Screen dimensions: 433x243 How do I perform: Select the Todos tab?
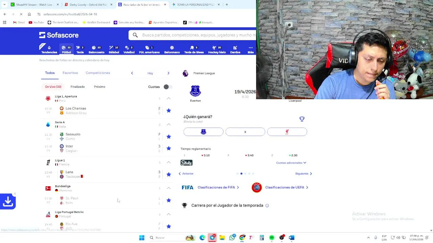pos(50,73)
